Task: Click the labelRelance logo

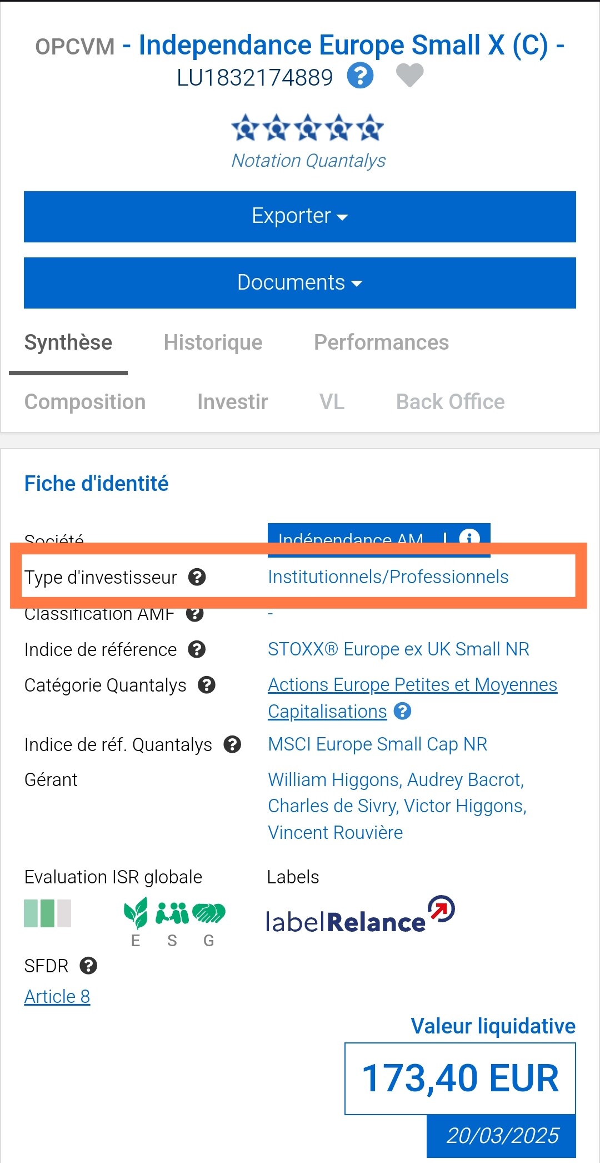Action: pyautogui.click(x=361, y=915)
